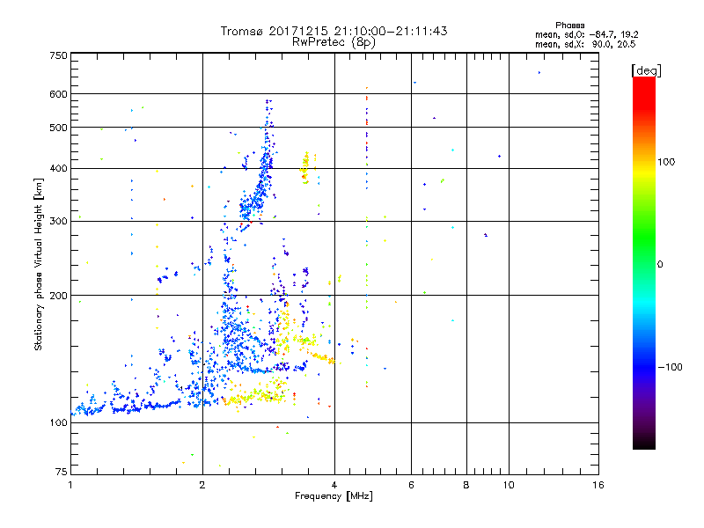Click the x-axis tick label '16'
The height and width of the screenshot is (528, 704).
pos(598,485)
